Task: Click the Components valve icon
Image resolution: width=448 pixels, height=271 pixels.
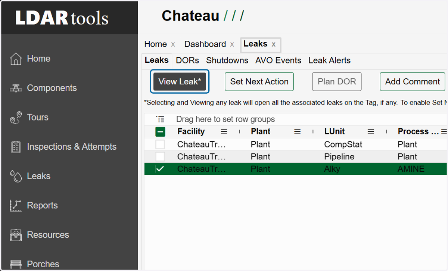Action: point(16,88)
